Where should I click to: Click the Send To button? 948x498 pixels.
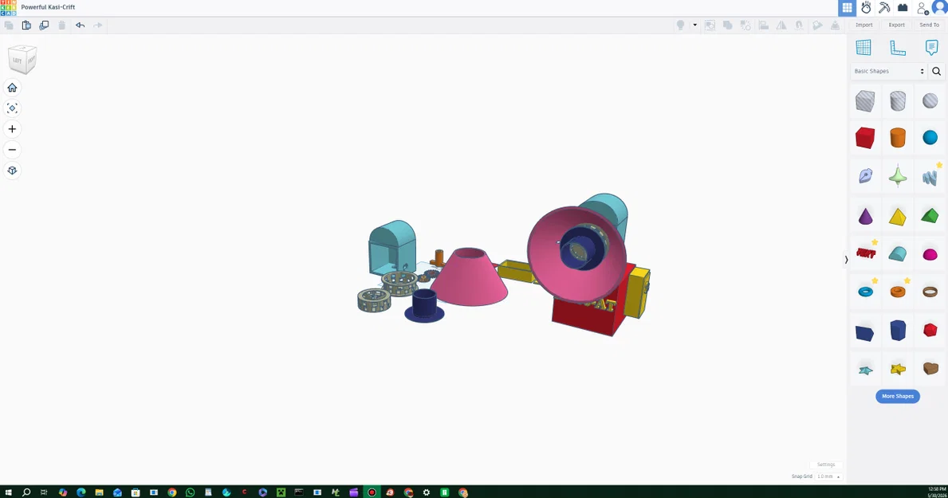929,25
